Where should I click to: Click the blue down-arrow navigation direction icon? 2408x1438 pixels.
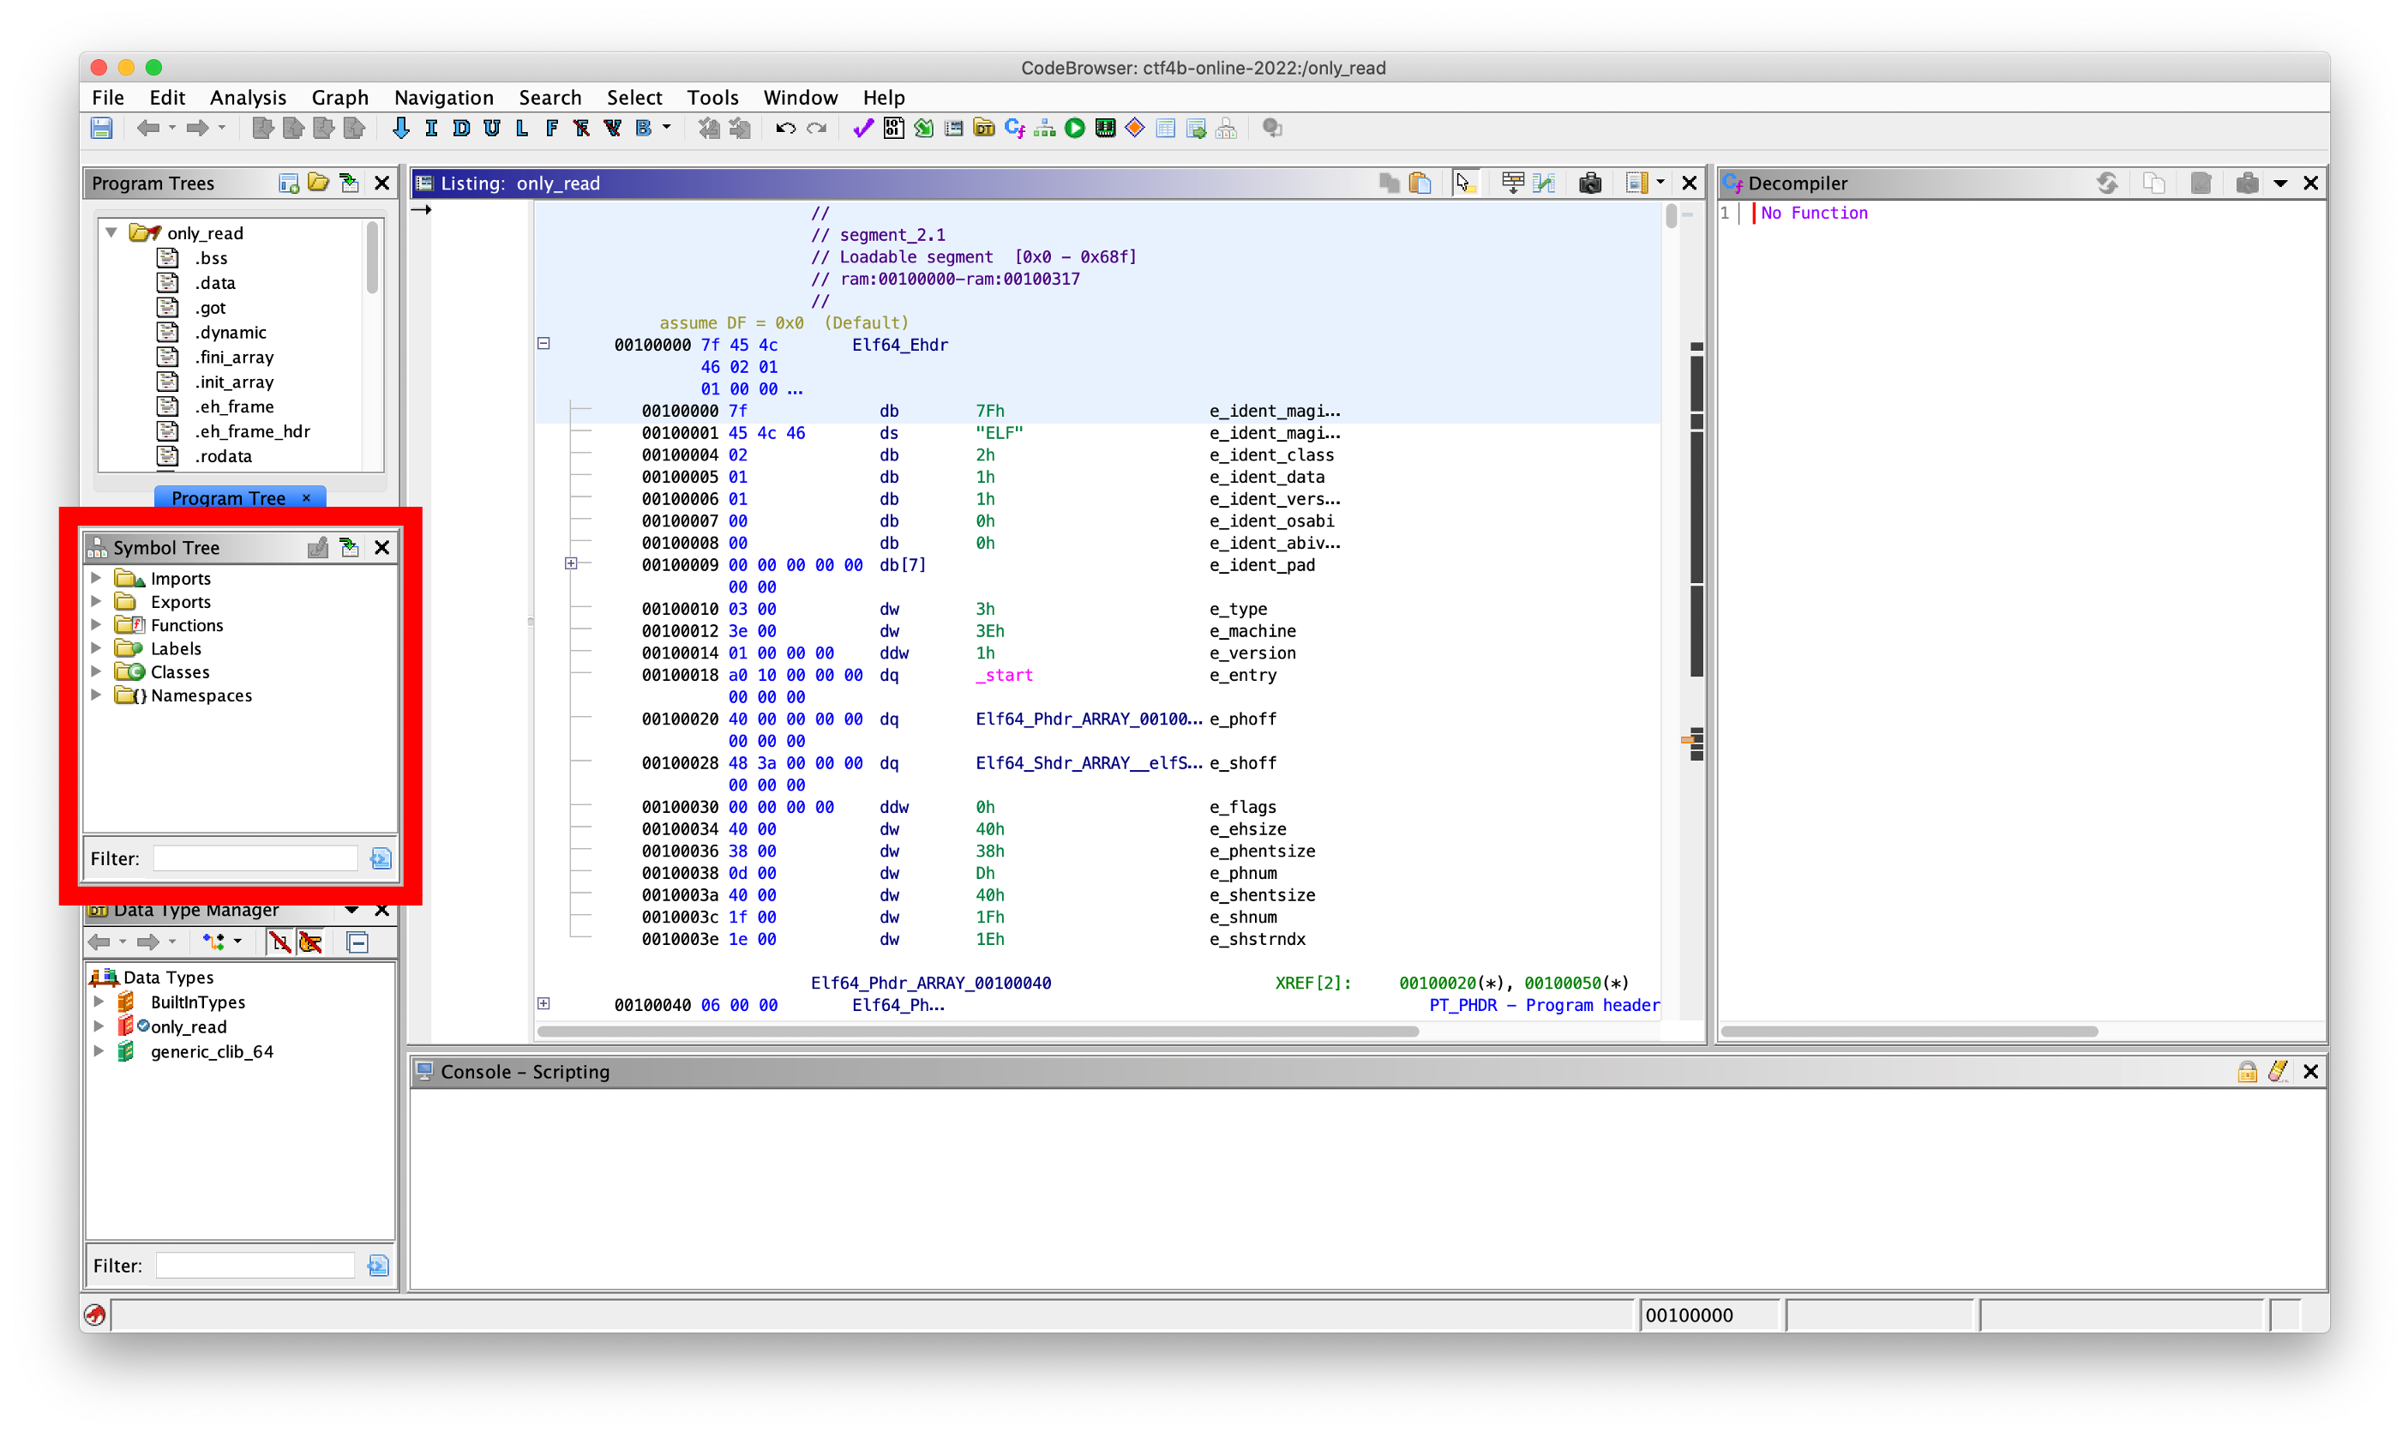pos(400,128)
